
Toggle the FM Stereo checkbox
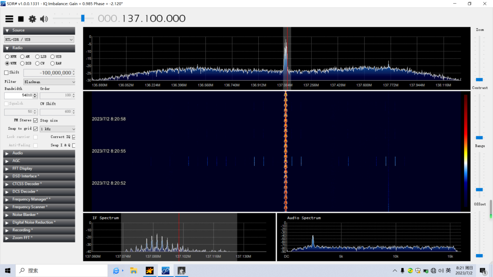click(36, 120)
